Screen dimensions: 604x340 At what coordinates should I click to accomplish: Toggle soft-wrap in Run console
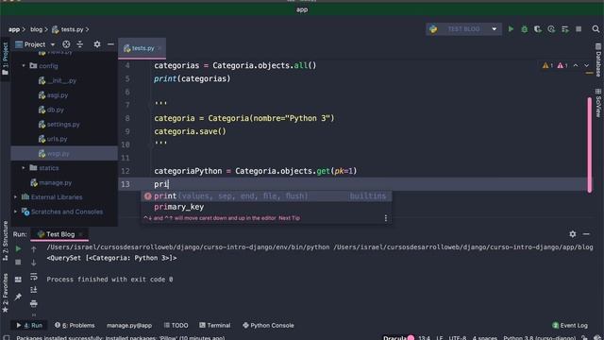[x=34, y=277]
